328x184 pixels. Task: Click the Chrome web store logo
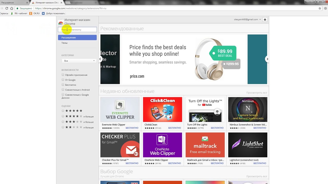[x=61, y=22]
